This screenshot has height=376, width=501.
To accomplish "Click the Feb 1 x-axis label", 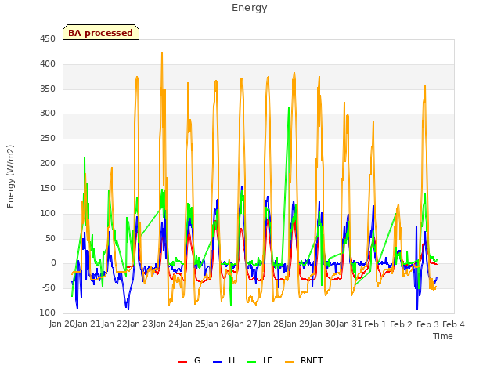I will click(x=376, y=324).
